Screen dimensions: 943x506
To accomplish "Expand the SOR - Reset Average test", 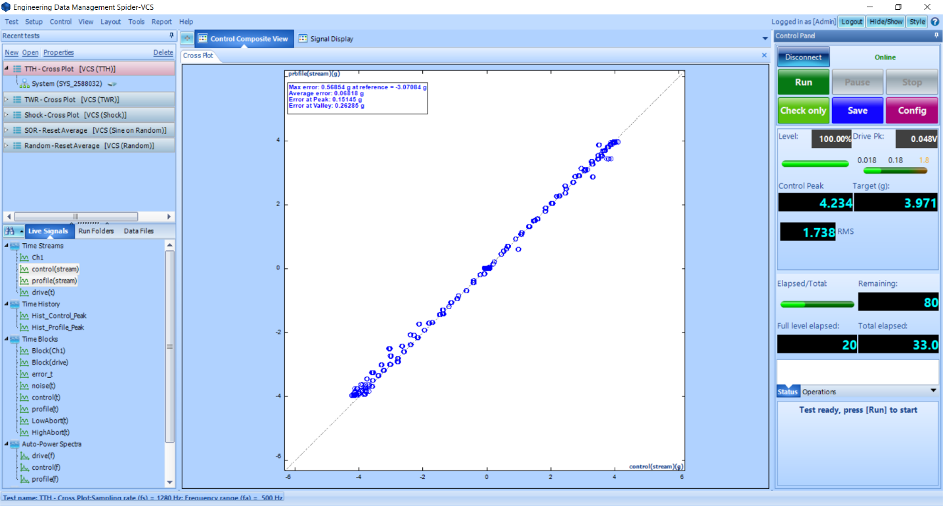I will pyautogui.click(x=7, y=130).
